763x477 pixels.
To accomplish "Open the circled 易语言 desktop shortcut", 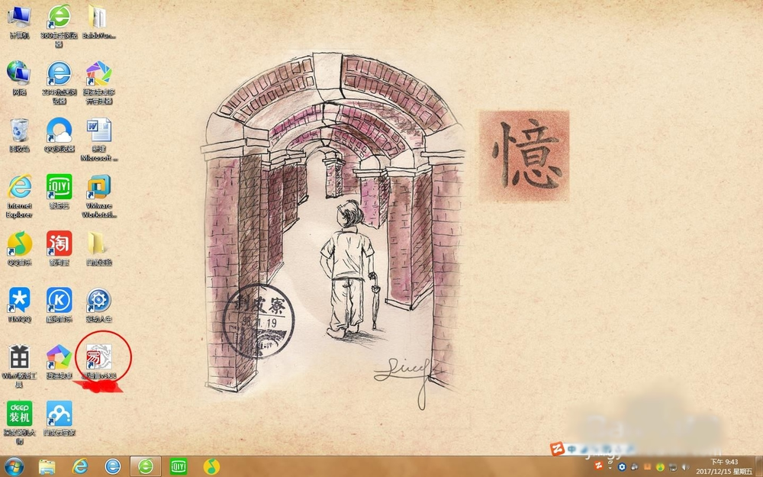I will coord(99,357).
